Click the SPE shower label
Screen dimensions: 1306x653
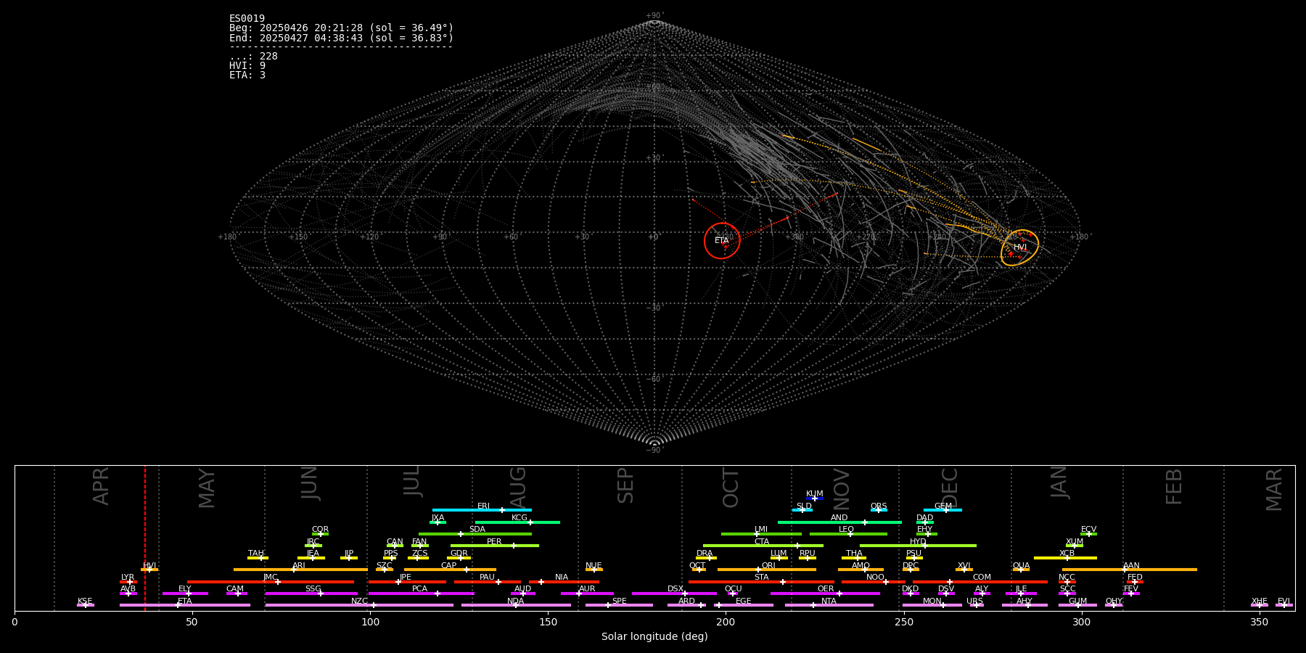[619, 601]
